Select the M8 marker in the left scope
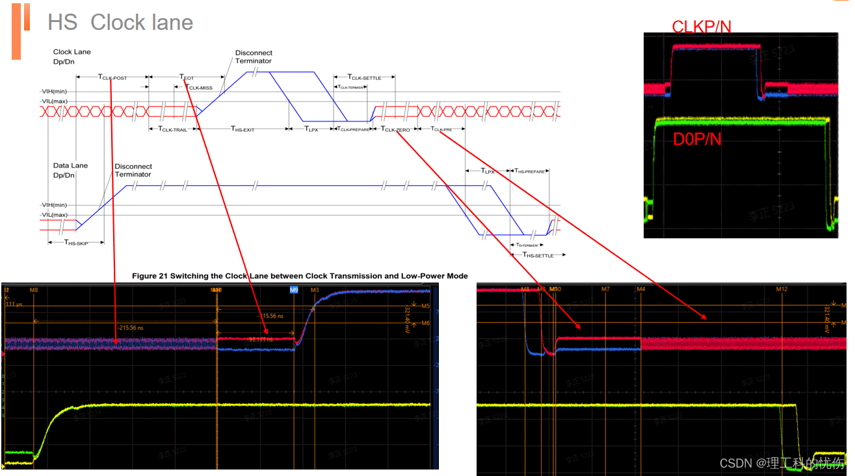 34,290
